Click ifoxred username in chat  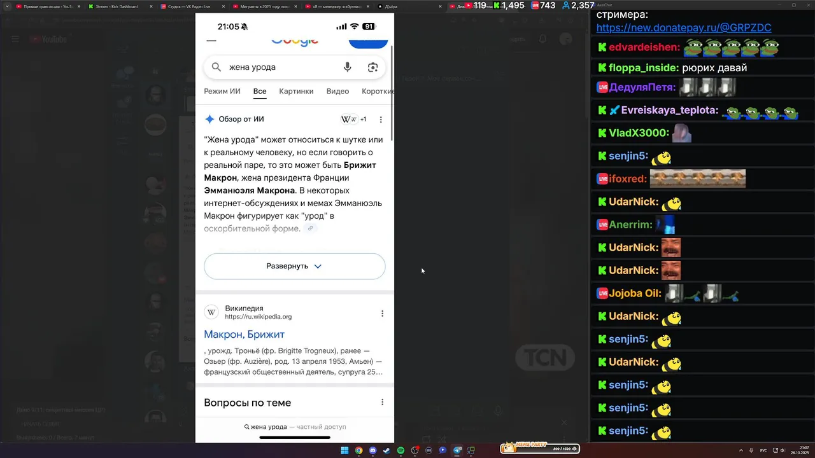[628, 179]
